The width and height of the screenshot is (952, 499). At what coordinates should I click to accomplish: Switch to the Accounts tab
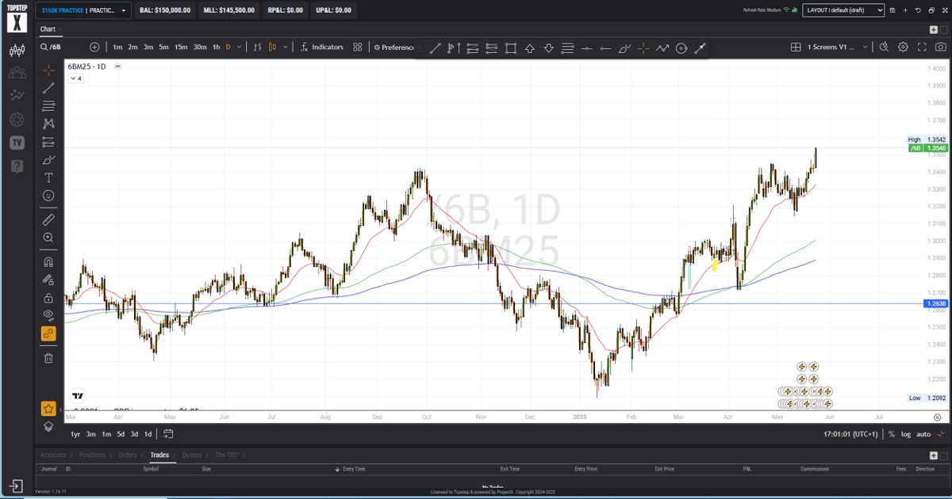[53, 455]
